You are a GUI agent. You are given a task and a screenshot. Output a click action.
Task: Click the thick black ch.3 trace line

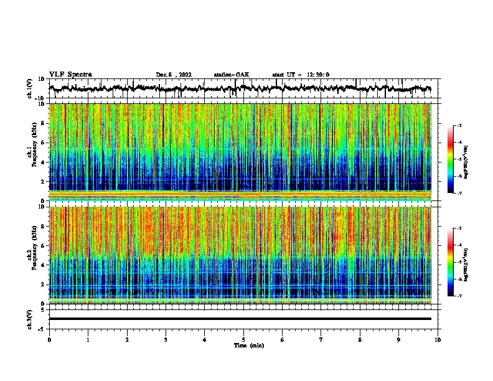point(240,319)
